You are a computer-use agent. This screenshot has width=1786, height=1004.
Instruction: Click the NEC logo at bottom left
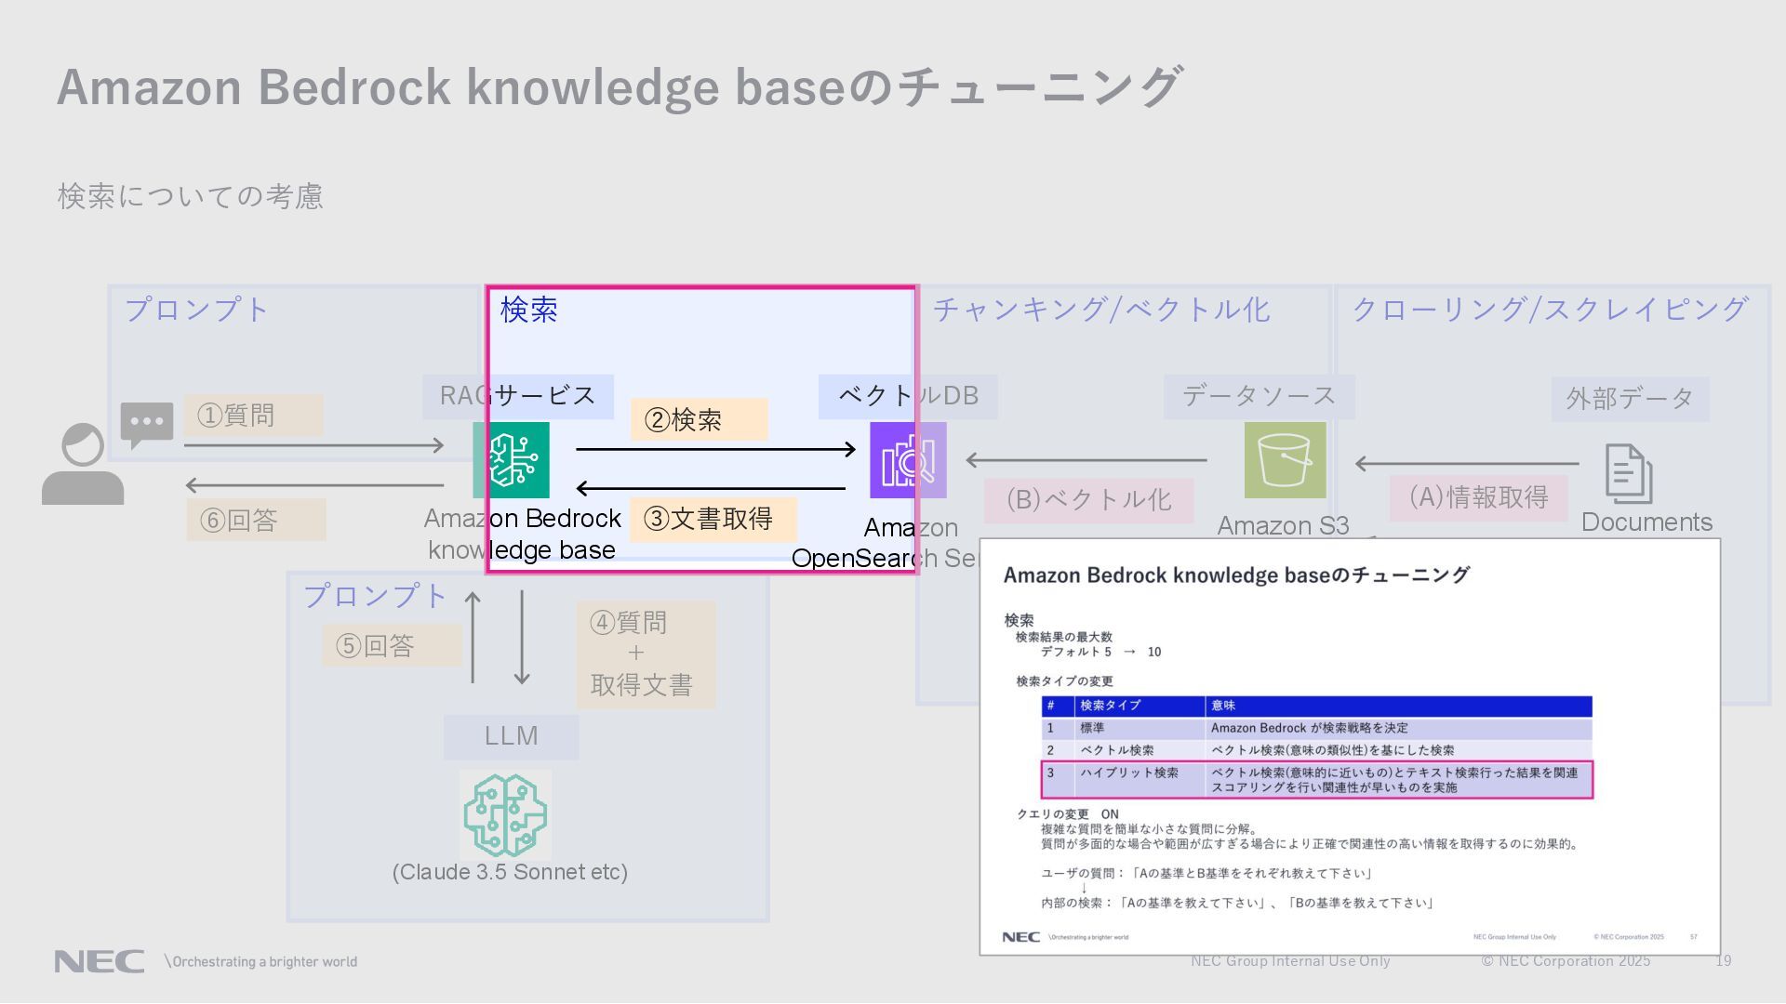click(99, 961)
